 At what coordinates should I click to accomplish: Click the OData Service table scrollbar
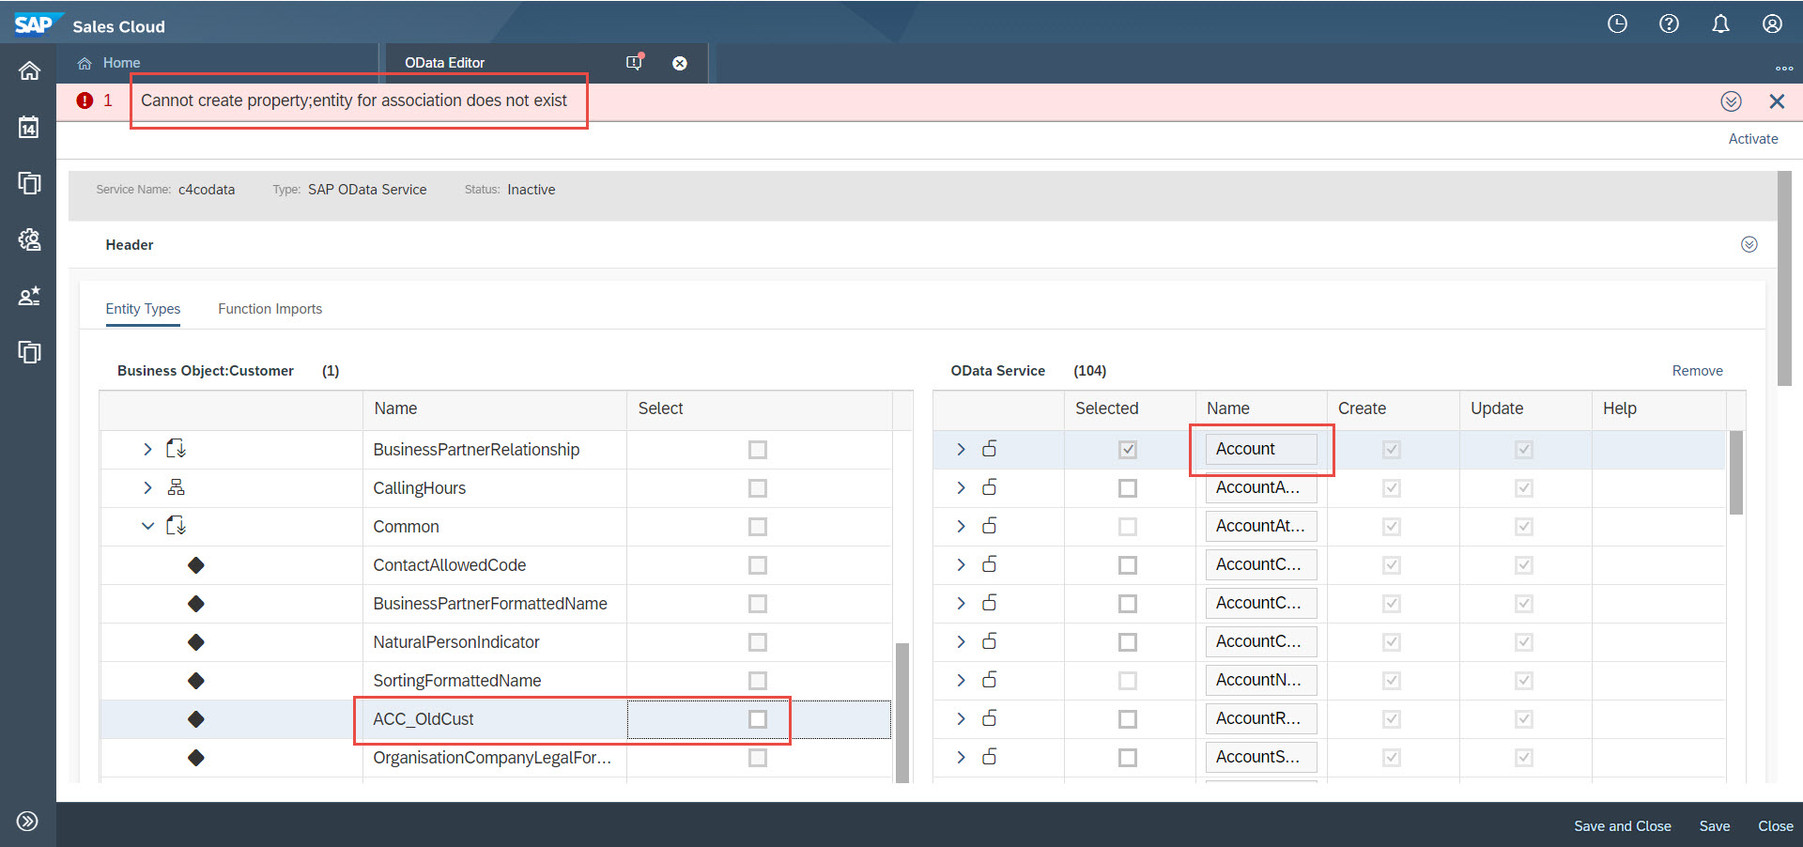(x=1736, y=472)
